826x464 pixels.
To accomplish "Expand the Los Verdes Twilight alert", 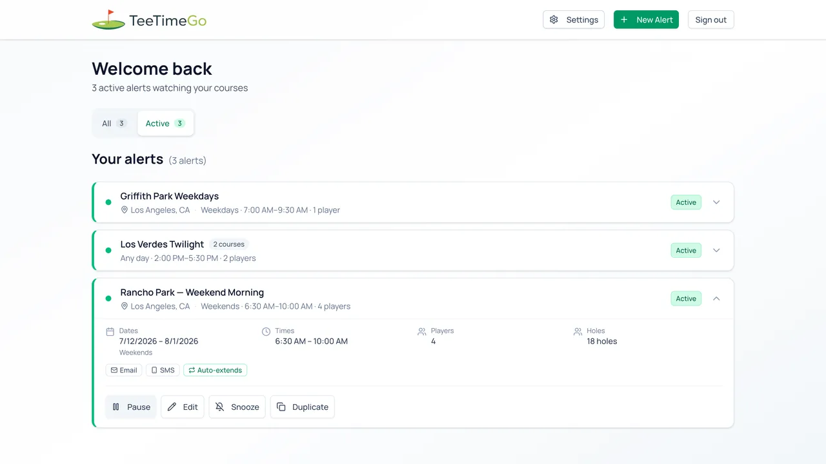I will pyautogui.click(x=716, y=251).
